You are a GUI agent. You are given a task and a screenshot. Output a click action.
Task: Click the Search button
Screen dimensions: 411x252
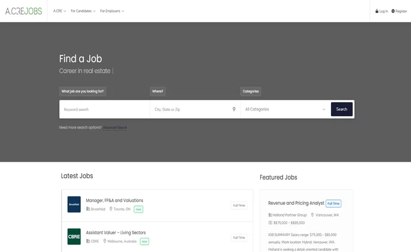pos(342,109)
